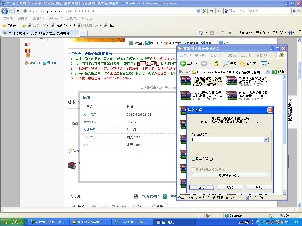Click the 收听TA link
302x226 pixels.
click(x=33, y=63)
